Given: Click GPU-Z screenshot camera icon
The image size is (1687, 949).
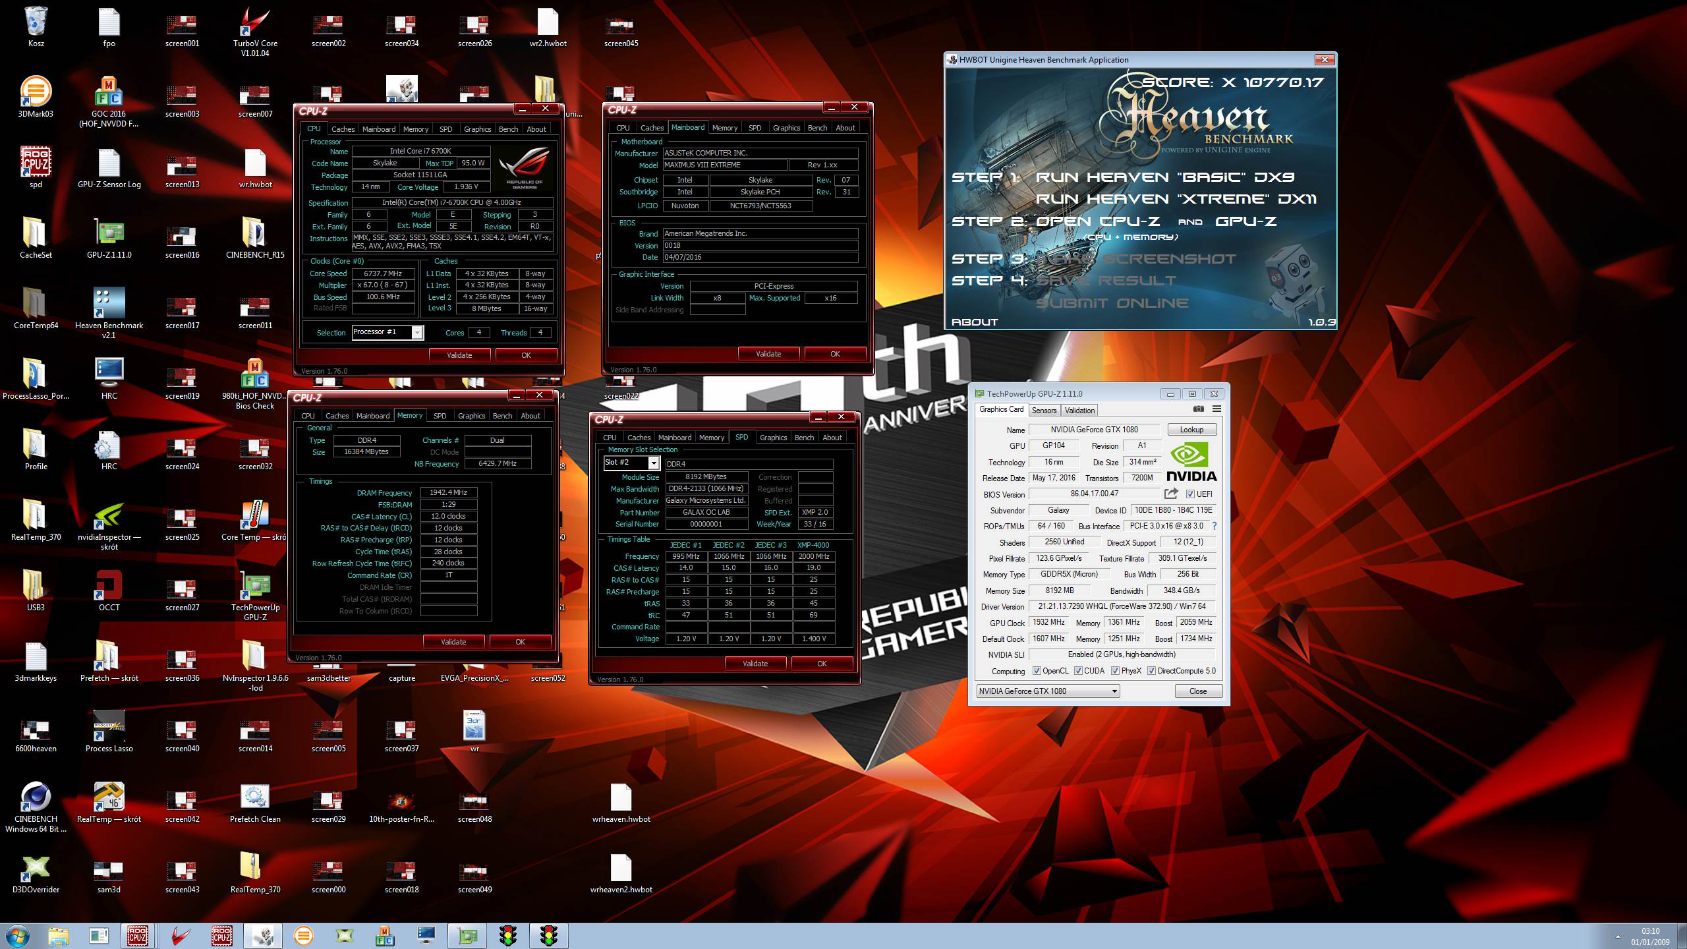Looking at the screenshot, I should 1198,409.
